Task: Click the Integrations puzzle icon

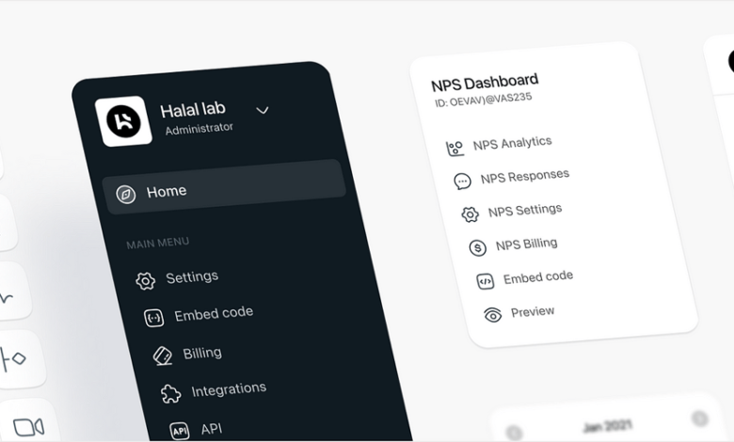Action: click(171, 393)
